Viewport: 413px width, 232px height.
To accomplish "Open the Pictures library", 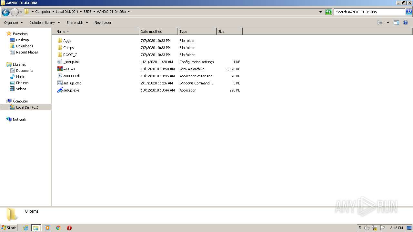I will [22, 83].
